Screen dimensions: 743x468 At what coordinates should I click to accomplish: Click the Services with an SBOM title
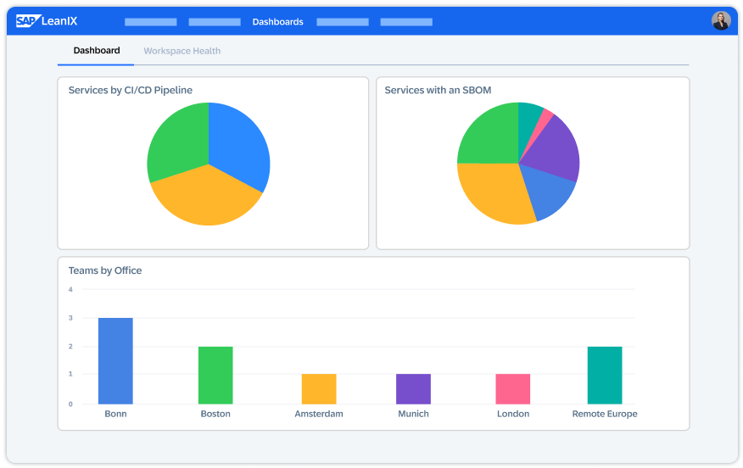[x=438, y=90]
